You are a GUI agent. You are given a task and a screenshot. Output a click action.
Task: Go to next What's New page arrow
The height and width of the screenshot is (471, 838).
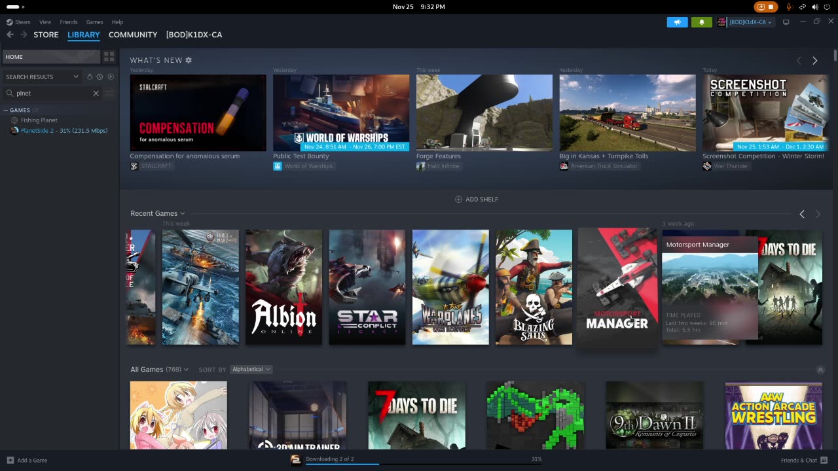815,61
